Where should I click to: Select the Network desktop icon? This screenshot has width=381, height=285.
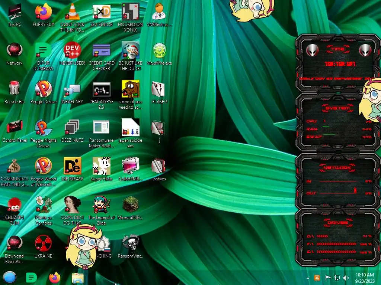pyautogui.click(x=15, y=54)
